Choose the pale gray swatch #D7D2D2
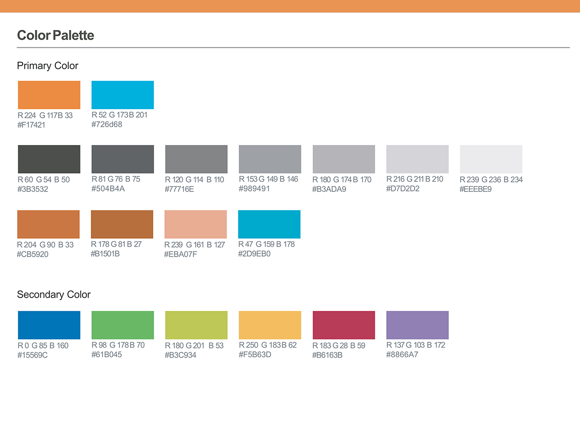 pos(418,159)
